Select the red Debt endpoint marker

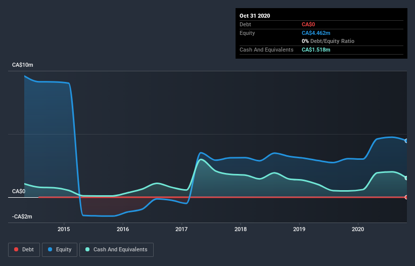[406, 197]
